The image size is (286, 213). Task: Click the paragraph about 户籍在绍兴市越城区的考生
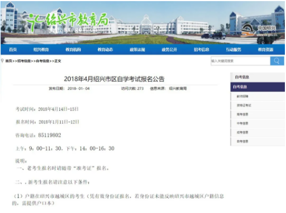(x=118, y=200)
